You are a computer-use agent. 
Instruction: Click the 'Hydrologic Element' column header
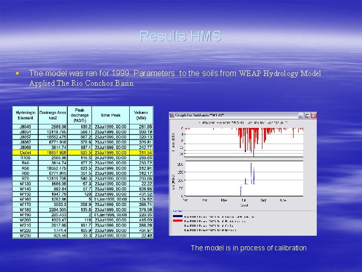click(x=26, y=115)
